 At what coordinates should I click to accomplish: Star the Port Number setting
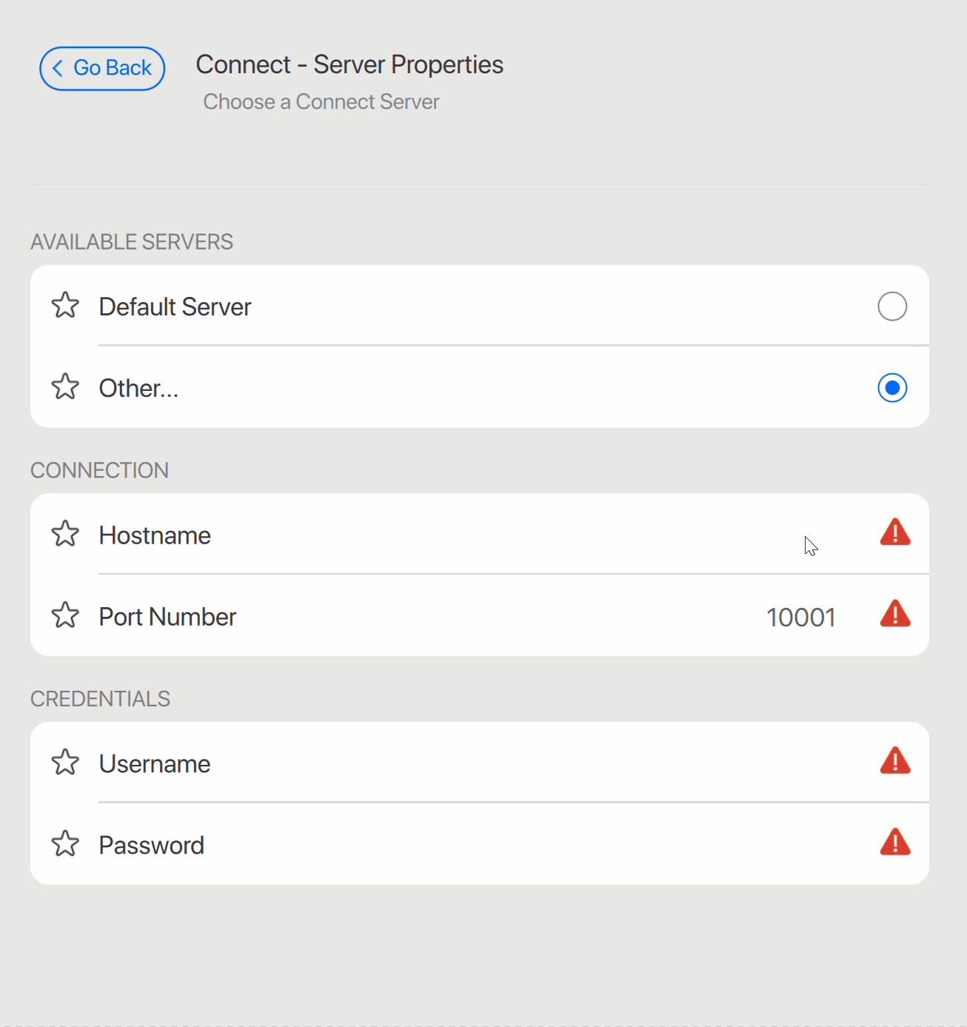[64, 615]
